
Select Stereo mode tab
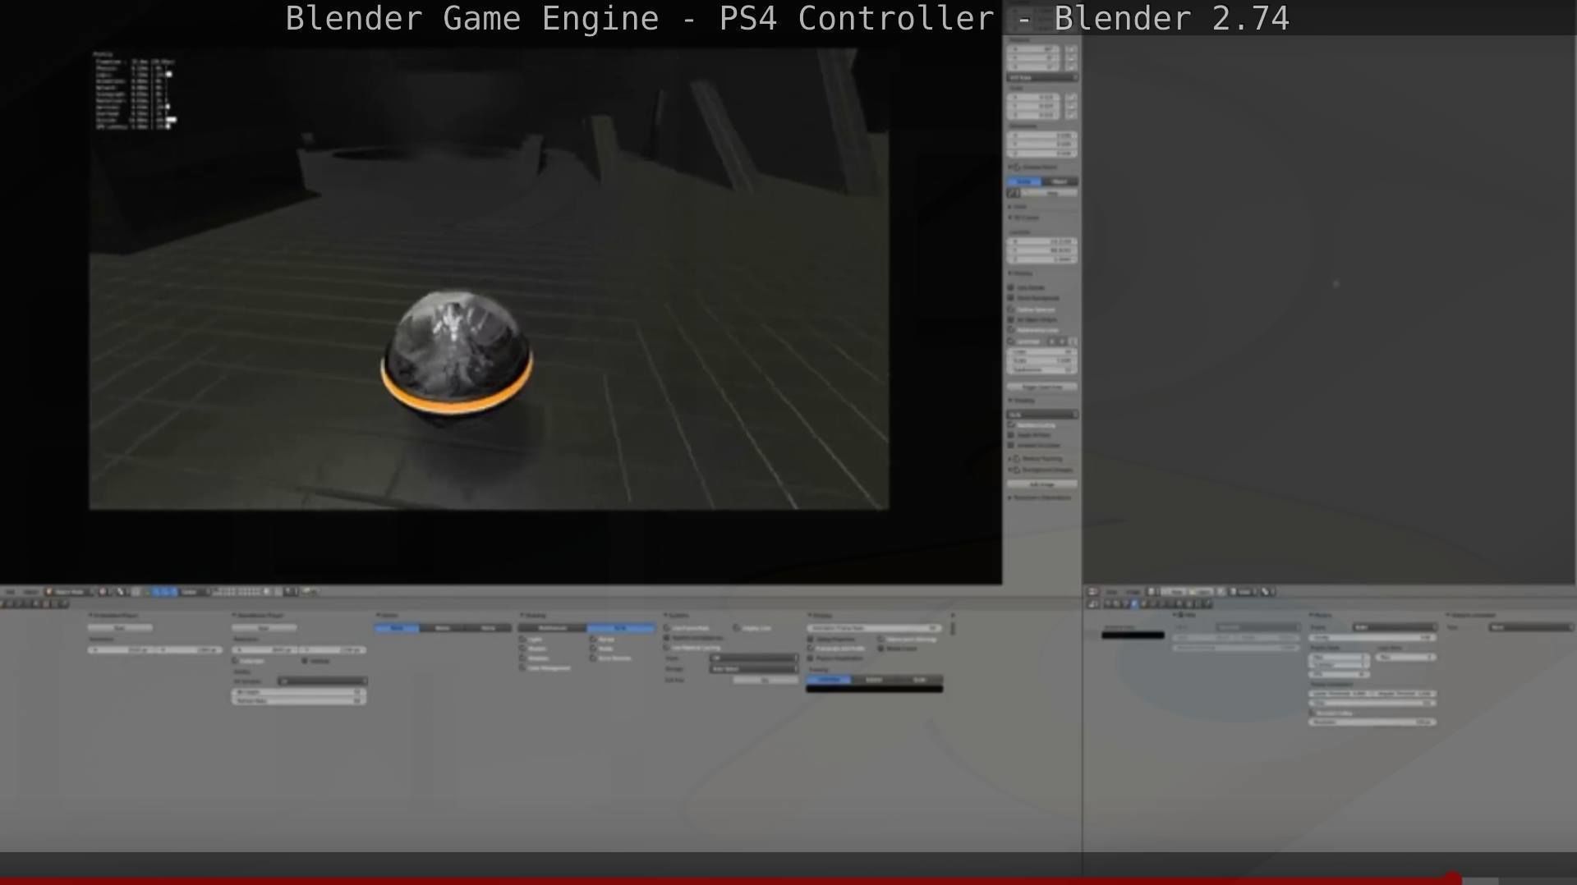point(442,628)
